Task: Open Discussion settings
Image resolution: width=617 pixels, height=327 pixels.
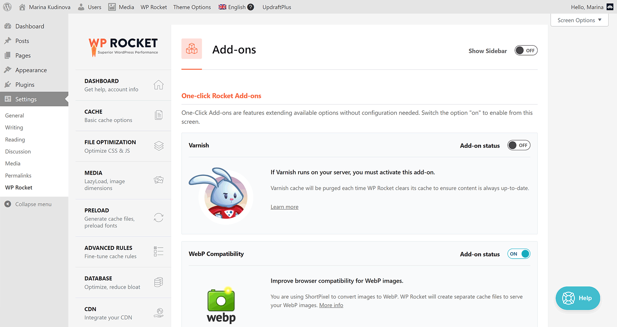Action: pos(18,151)
